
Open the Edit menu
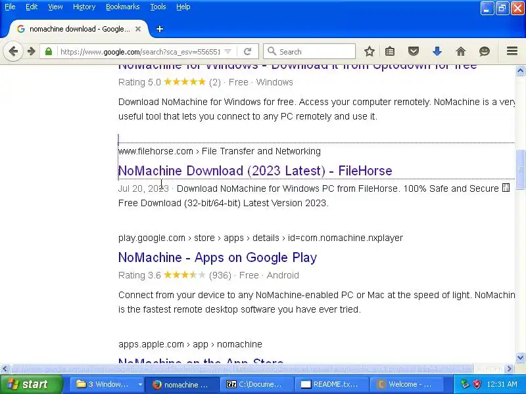(x=32, y=7)
